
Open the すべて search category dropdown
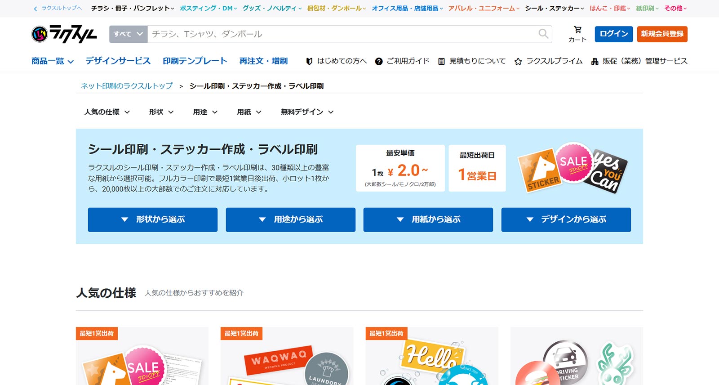(x=129, y=34)
